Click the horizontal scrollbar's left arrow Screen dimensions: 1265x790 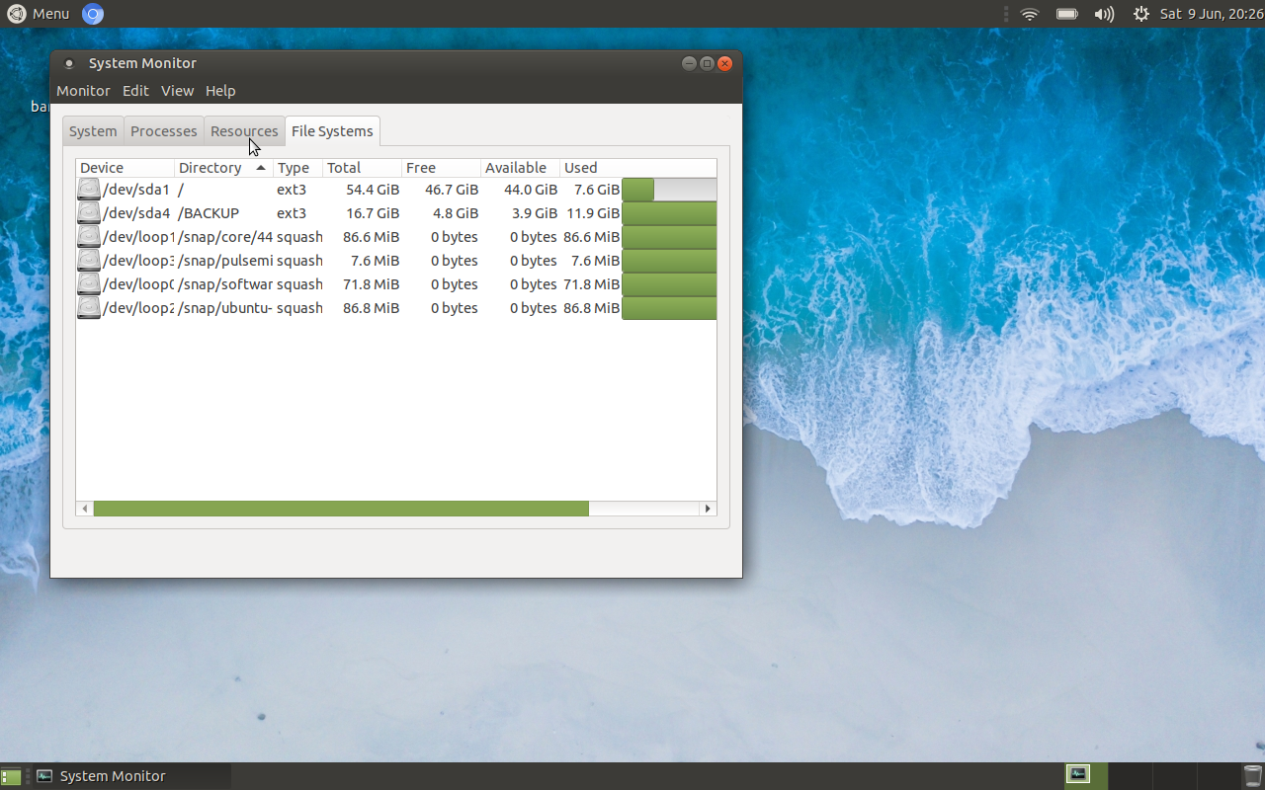pyautogui.click(x=86, y=509)
